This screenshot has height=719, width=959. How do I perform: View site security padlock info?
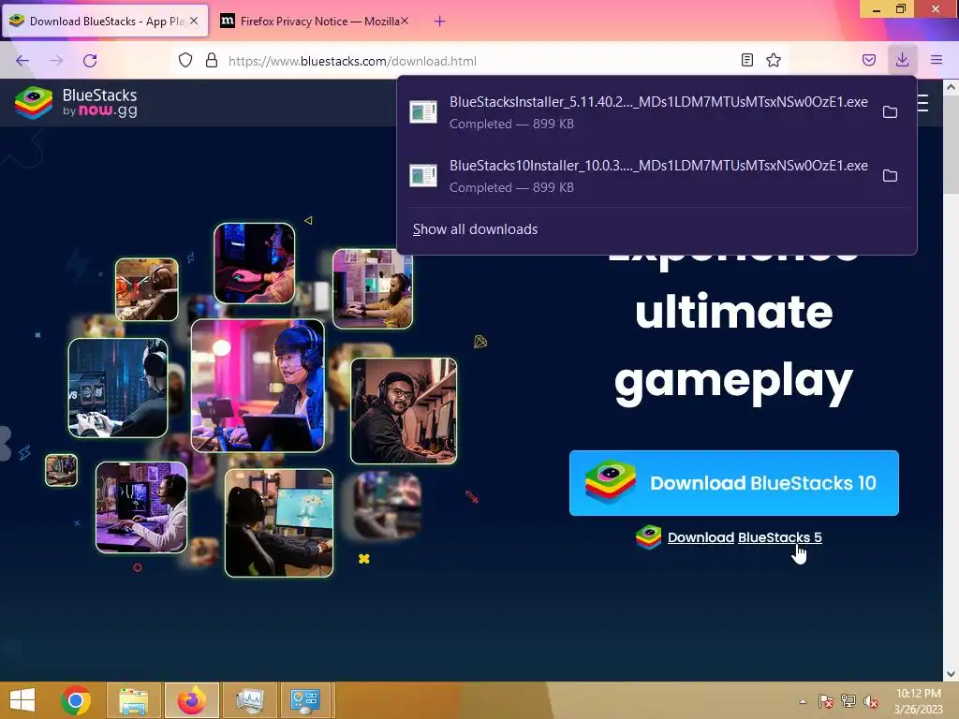coord(212,60)
